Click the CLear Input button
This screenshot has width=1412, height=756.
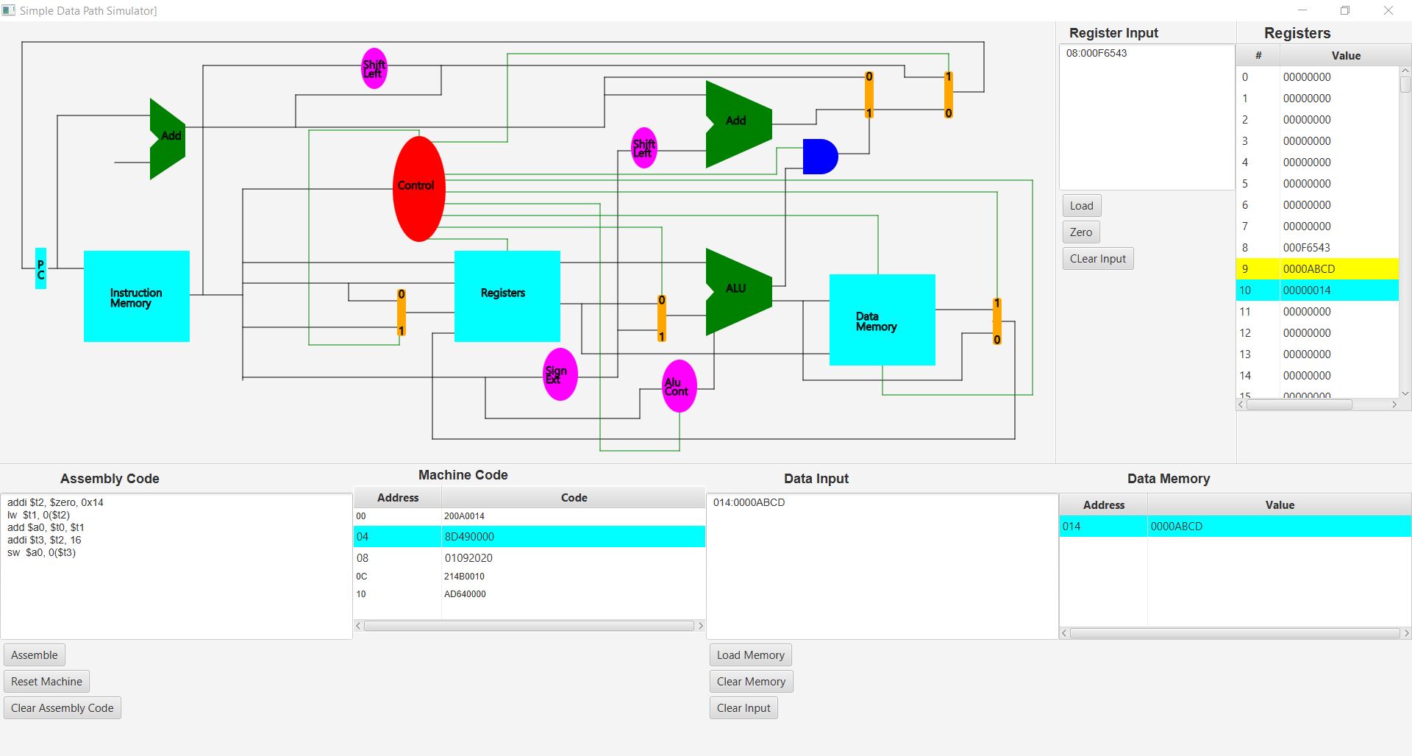point(1097,259)
